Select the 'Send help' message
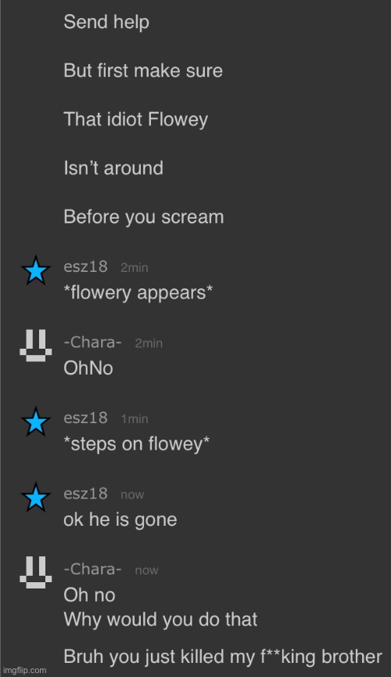This screenshot has width=391, height=677. point(106,22)
